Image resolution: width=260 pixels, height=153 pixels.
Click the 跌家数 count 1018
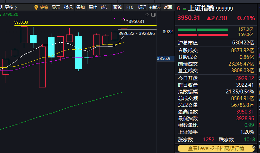[x=249, y=140]
